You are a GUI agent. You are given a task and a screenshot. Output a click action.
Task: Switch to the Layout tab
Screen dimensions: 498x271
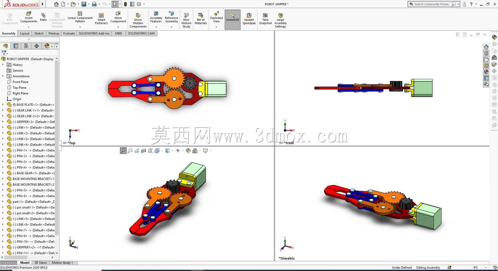(25, 33)
